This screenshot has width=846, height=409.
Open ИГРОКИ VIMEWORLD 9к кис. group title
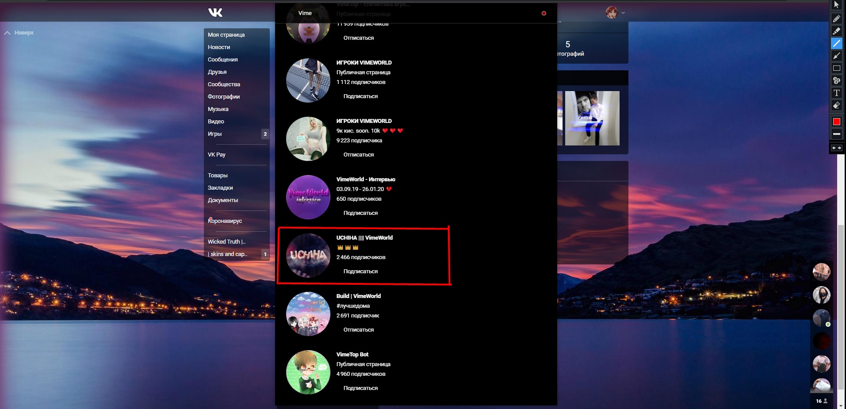point(364,121)
